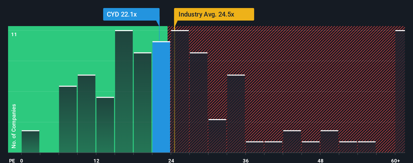The image size is (413, 163).
Task: Click the x-axis label 48
Action: click(x=321, y=160)
